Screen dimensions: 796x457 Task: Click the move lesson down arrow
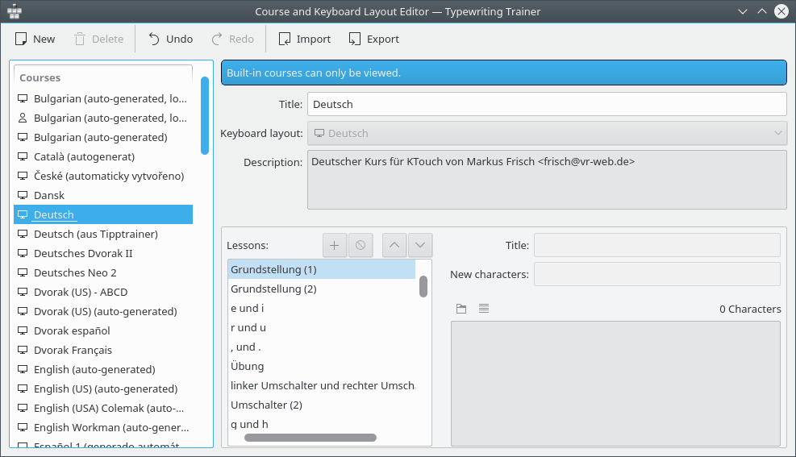420,245
